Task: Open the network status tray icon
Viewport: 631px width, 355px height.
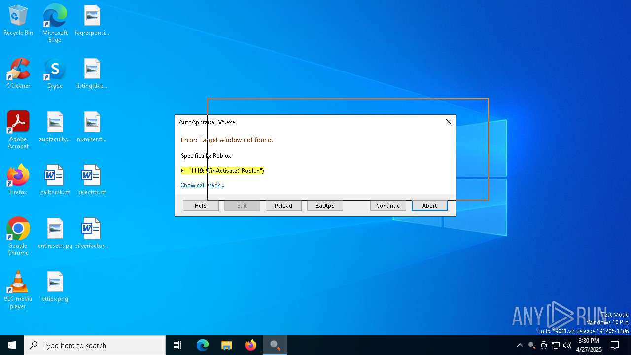Action: click(556, 345)
